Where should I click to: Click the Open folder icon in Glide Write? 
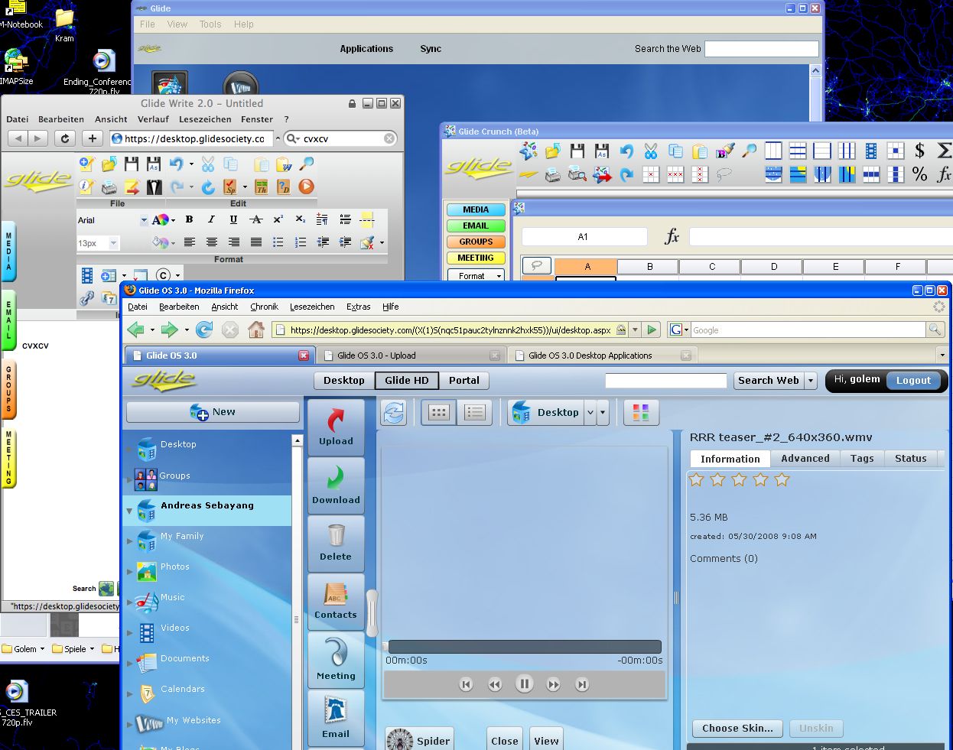109,164
